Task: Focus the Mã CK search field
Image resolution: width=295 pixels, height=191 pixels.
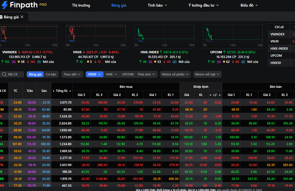Action: coord(13,74)
